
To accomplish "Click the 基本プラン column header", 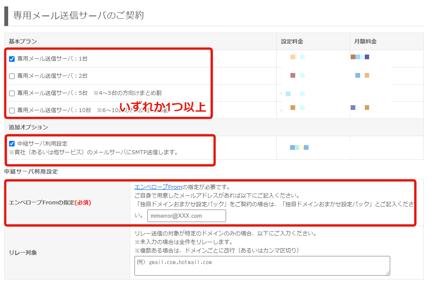I will (x=22, y=42).
